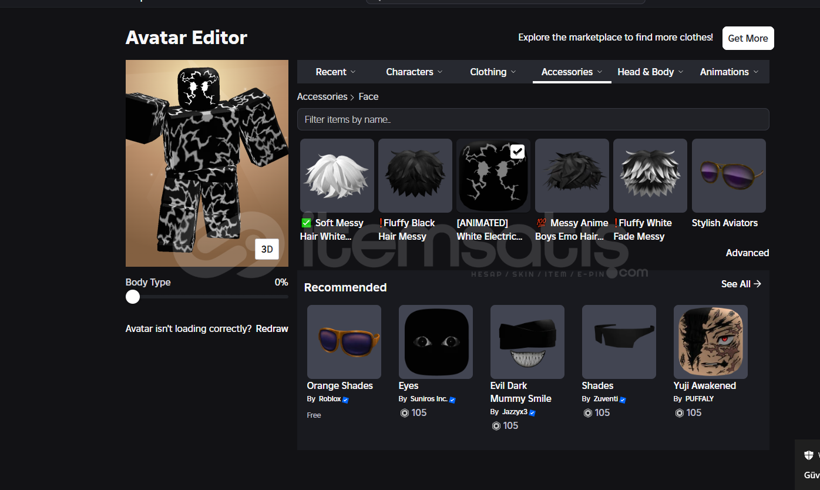Pick the Fluffy White Fade Messy hair
820x490 pixels.
[650, 176]
